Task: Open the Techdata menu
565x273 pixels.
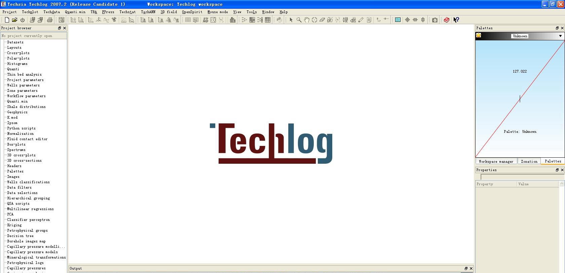Action: point(51,12)
